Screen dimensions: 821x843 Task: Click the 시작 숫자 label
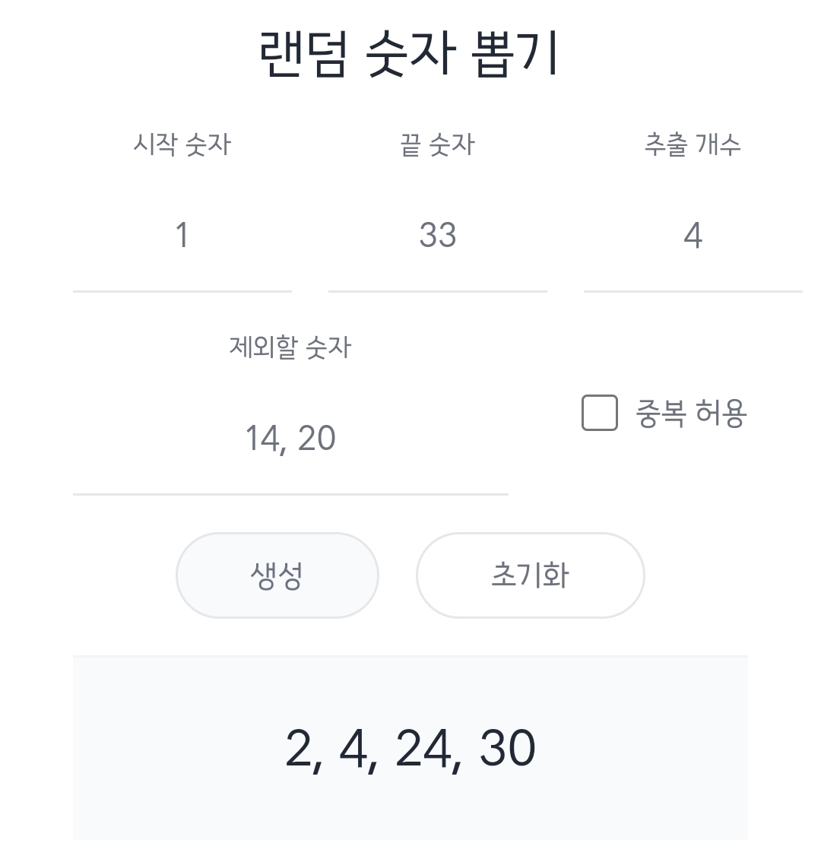tap(182, 144)
